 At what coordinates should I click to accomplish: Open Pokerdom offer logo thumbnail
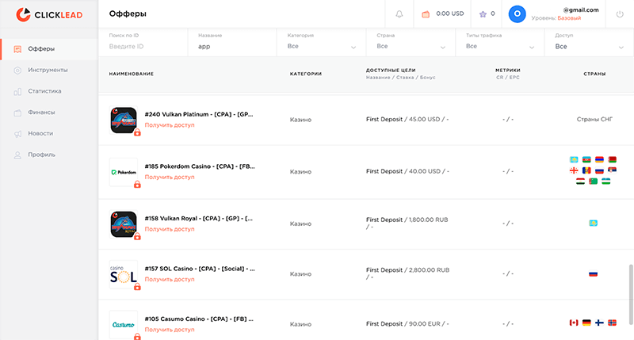point(124,172)
